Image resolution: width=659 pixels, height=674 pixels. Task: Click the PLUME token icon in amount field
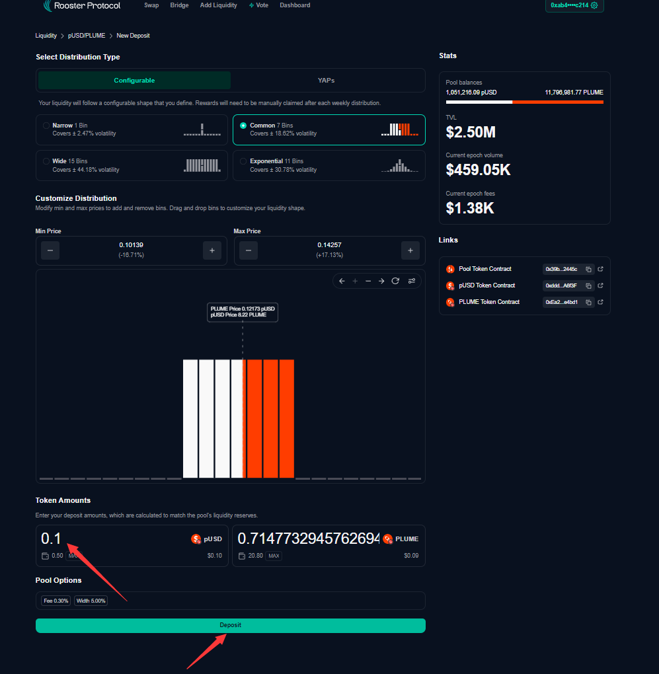(x=388, y=539)
